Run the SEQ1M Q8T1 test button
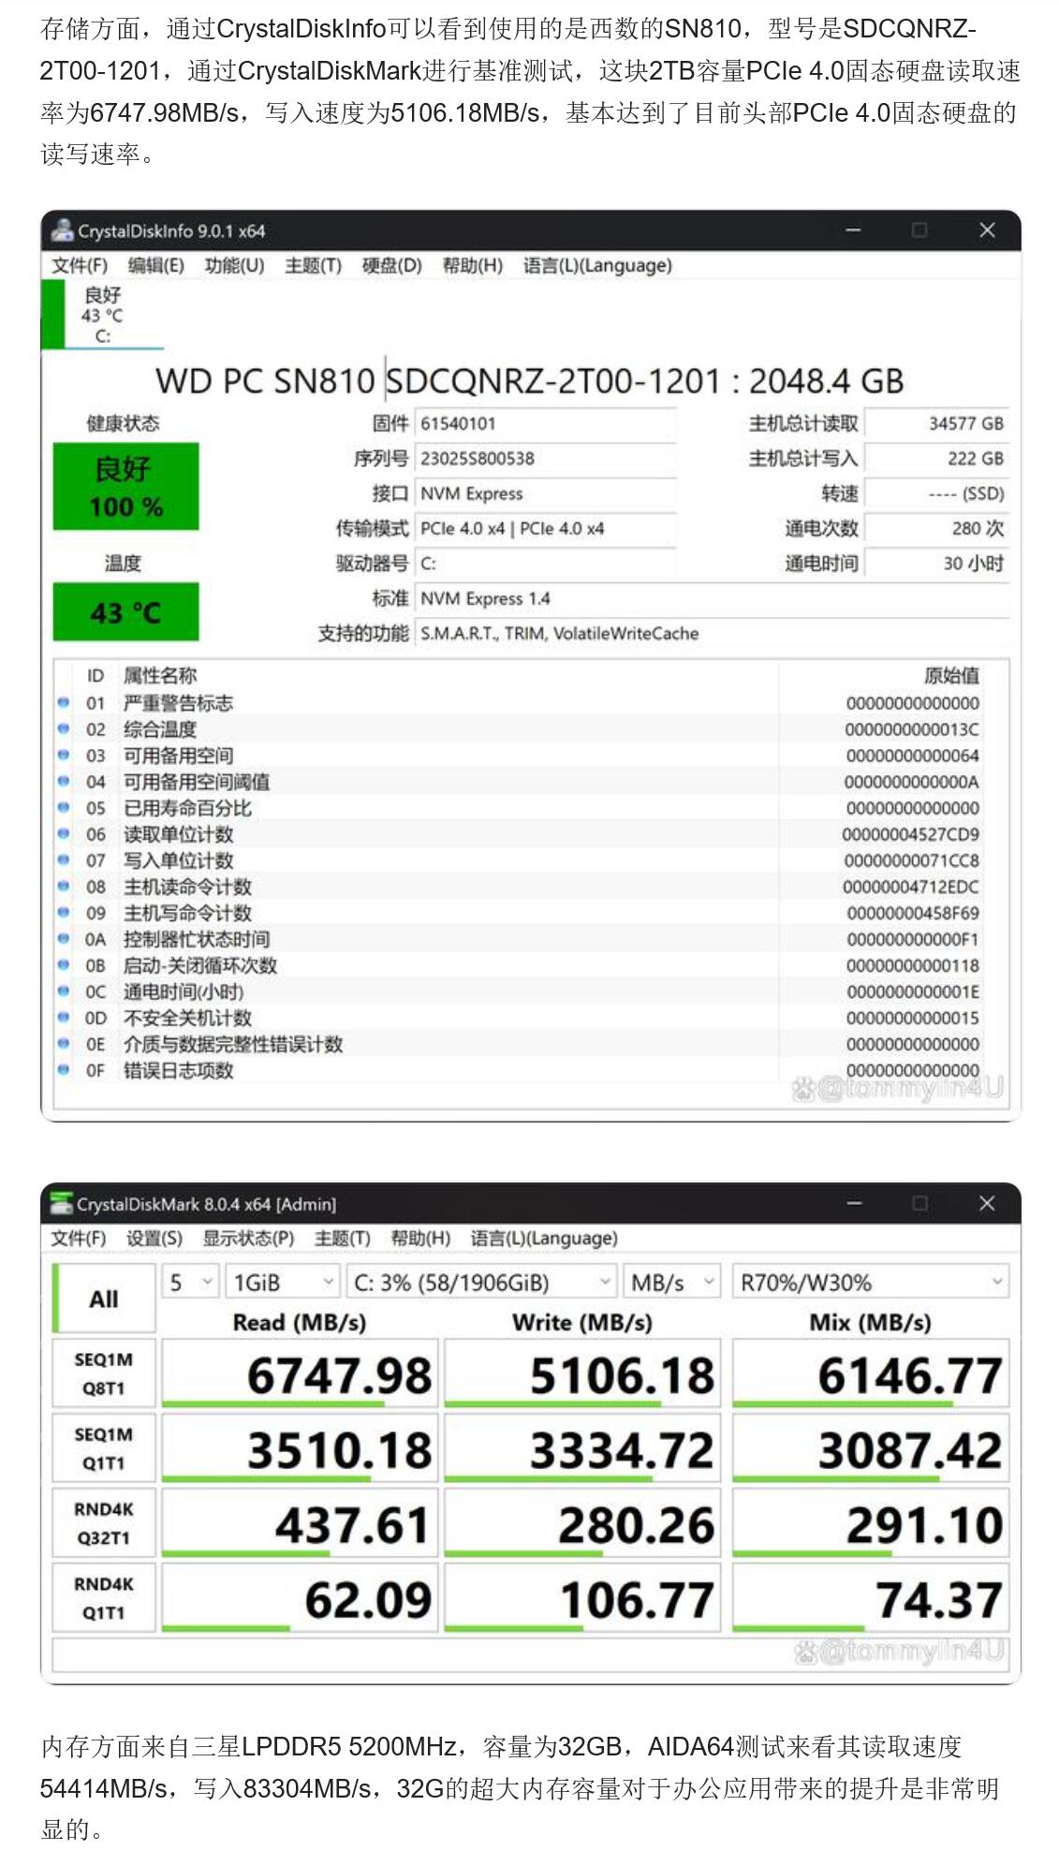1059x1865 pixels. coord(103,1373)
